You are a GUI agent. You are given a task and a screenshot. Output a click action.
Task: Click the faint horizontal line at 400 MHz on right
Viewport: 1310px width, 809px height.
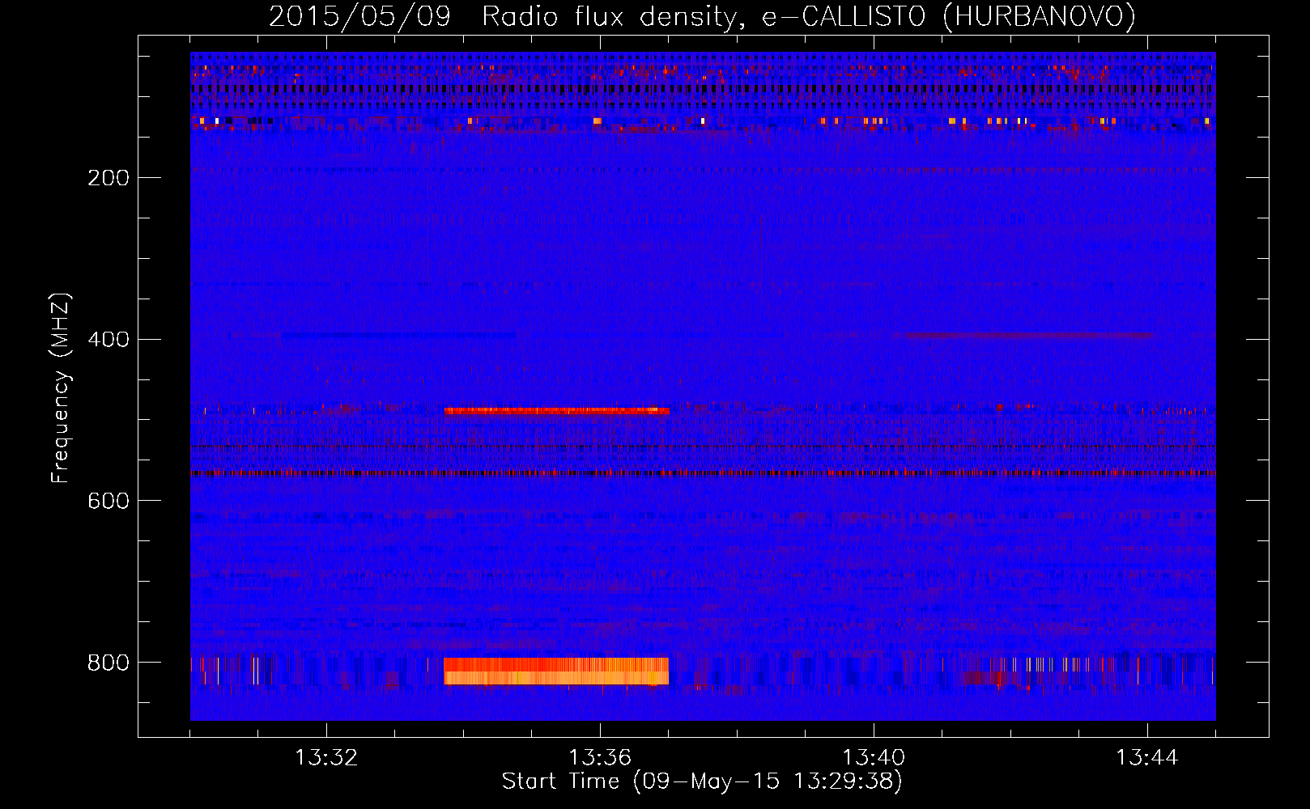1029,335
